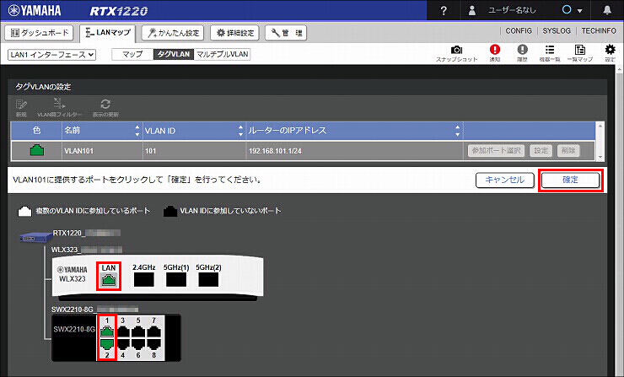Open the notification bell icon
The image size is (624, 377).
607,10
